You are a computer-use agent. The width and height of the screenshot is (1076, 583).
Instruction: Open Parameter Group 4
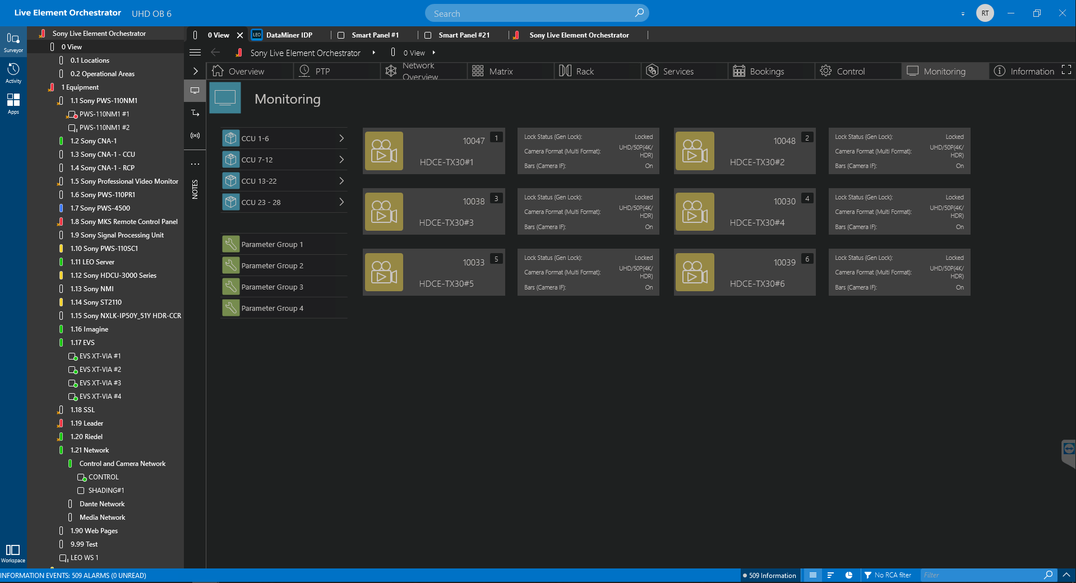284,308
